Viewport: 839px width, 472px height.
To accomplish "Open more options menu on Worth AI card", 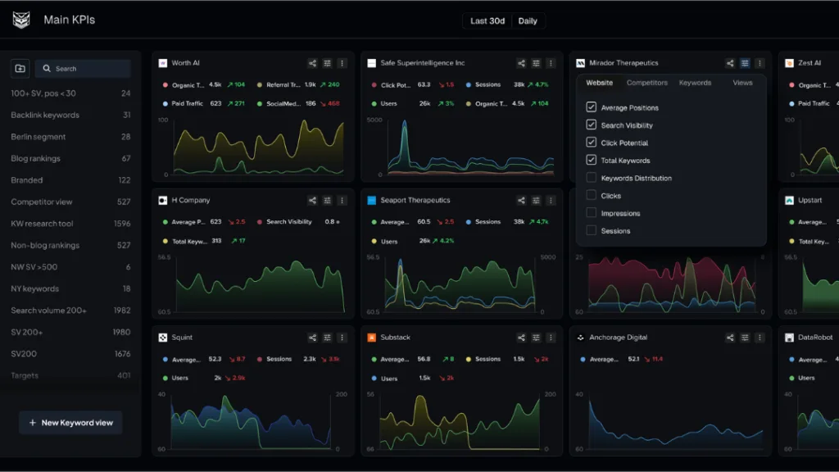I will point(342,63).
